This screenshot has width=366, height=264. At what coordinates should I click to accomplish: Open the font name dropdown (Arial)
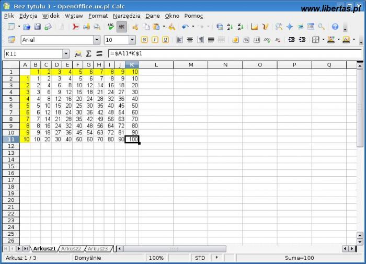coord(97,40)
